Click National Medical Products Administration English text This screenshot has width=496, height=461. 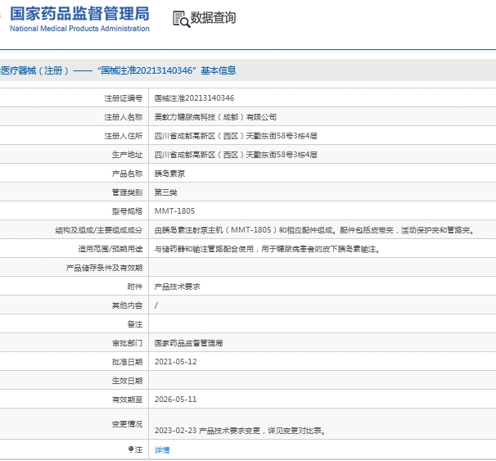tap(79, 29)
